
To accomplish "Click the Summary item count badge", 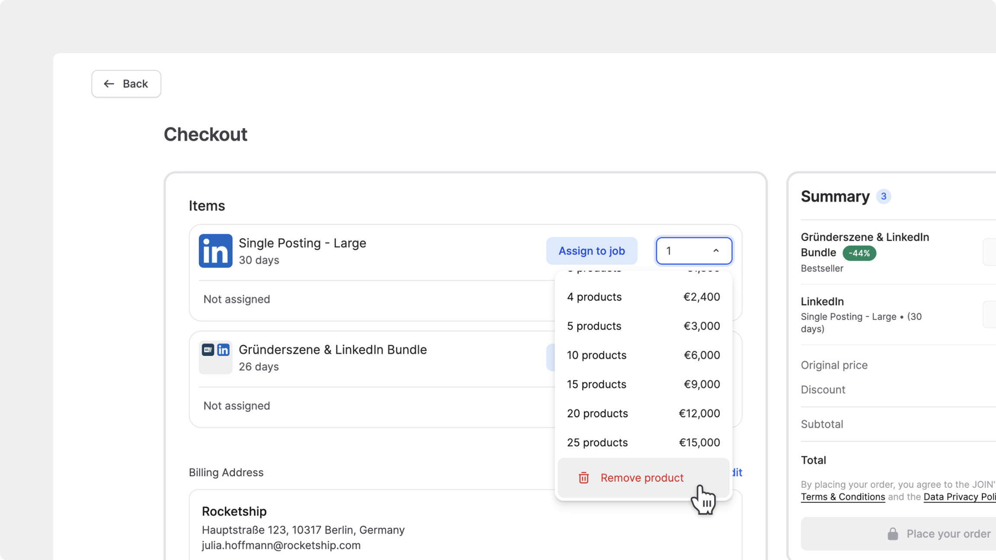I will tap(884, 197).
